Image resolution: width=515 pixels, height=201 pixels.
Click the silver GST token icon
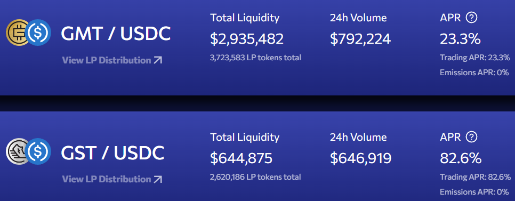point(18,151)
